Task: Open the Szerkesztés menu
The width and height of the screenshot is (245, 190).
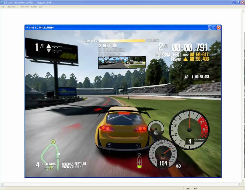Action: click(x=12, y=7)
